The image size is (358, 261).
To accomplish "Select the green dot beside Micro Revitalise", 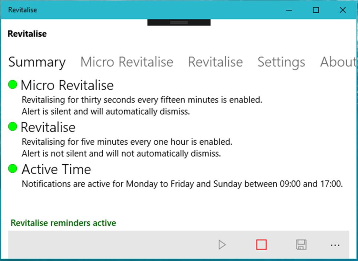I will click(x=13, y=84).
